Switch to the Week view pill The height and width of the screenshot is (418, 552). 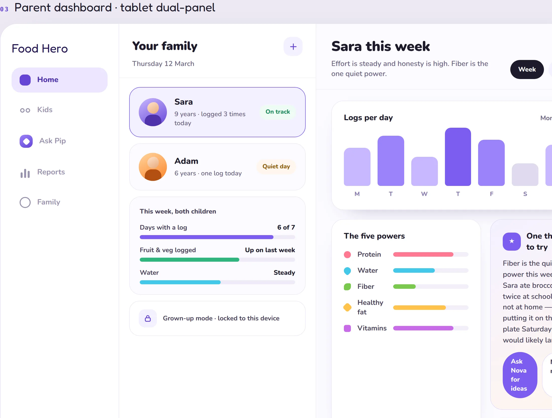tap(527, 69)
